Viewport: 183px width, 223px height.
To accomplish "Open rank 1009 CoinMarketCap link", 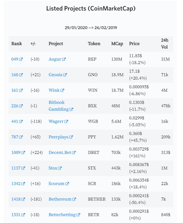I will 16,153.
